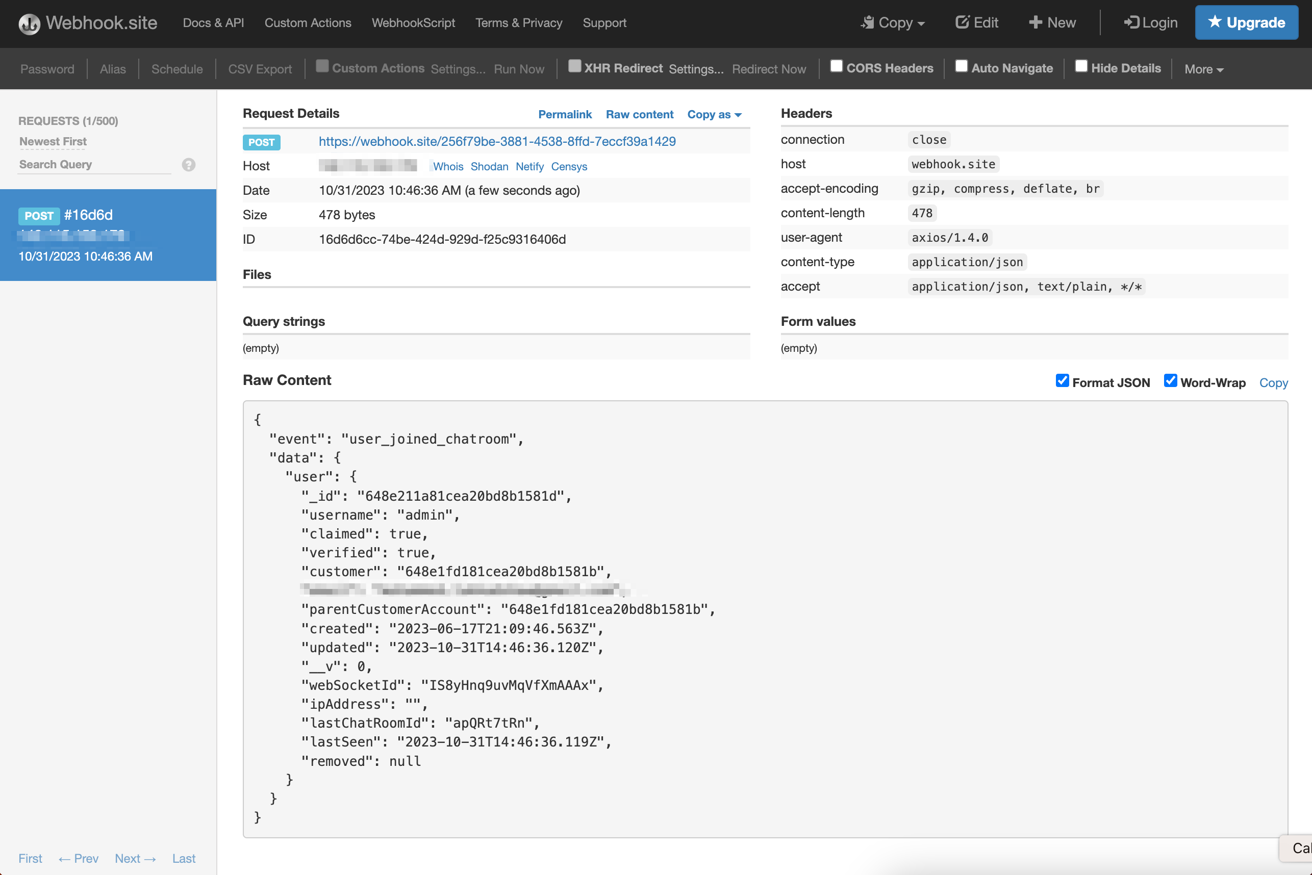
Task: Click Redirect Now
Action: point(769,69)
